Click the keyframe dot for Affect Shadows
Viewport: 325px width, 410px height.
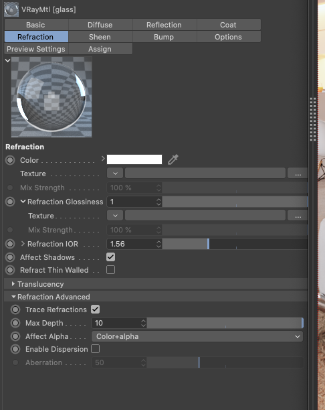[10, 257]
